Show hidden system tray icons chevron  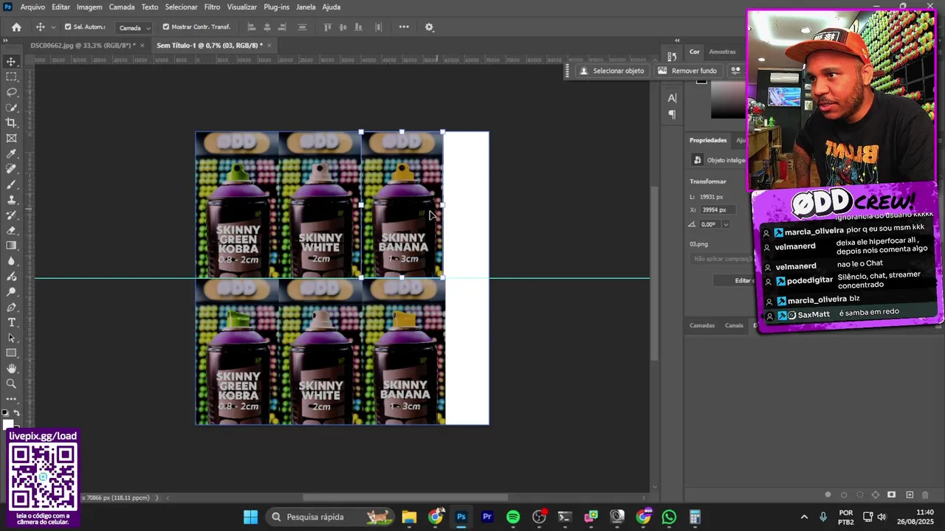804,517
